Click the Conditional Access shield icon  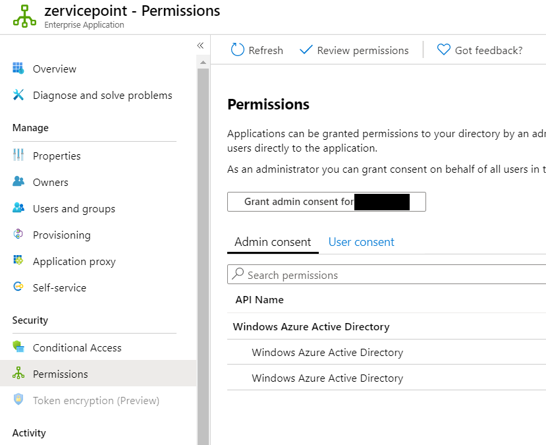tap(18, 347)
